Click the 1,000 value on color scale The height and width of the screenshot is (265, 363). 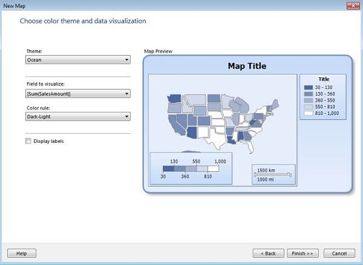(x=220, y=162)
